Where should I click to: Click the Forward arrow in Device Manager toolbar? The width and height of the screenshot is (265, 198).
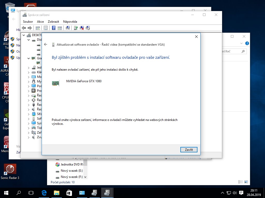pyautogui.click(x=30, y=28)
